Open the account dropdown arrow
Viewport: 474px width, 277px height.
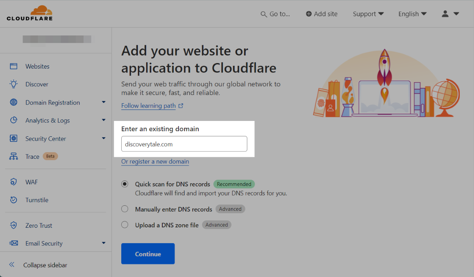tap(456, 14)
